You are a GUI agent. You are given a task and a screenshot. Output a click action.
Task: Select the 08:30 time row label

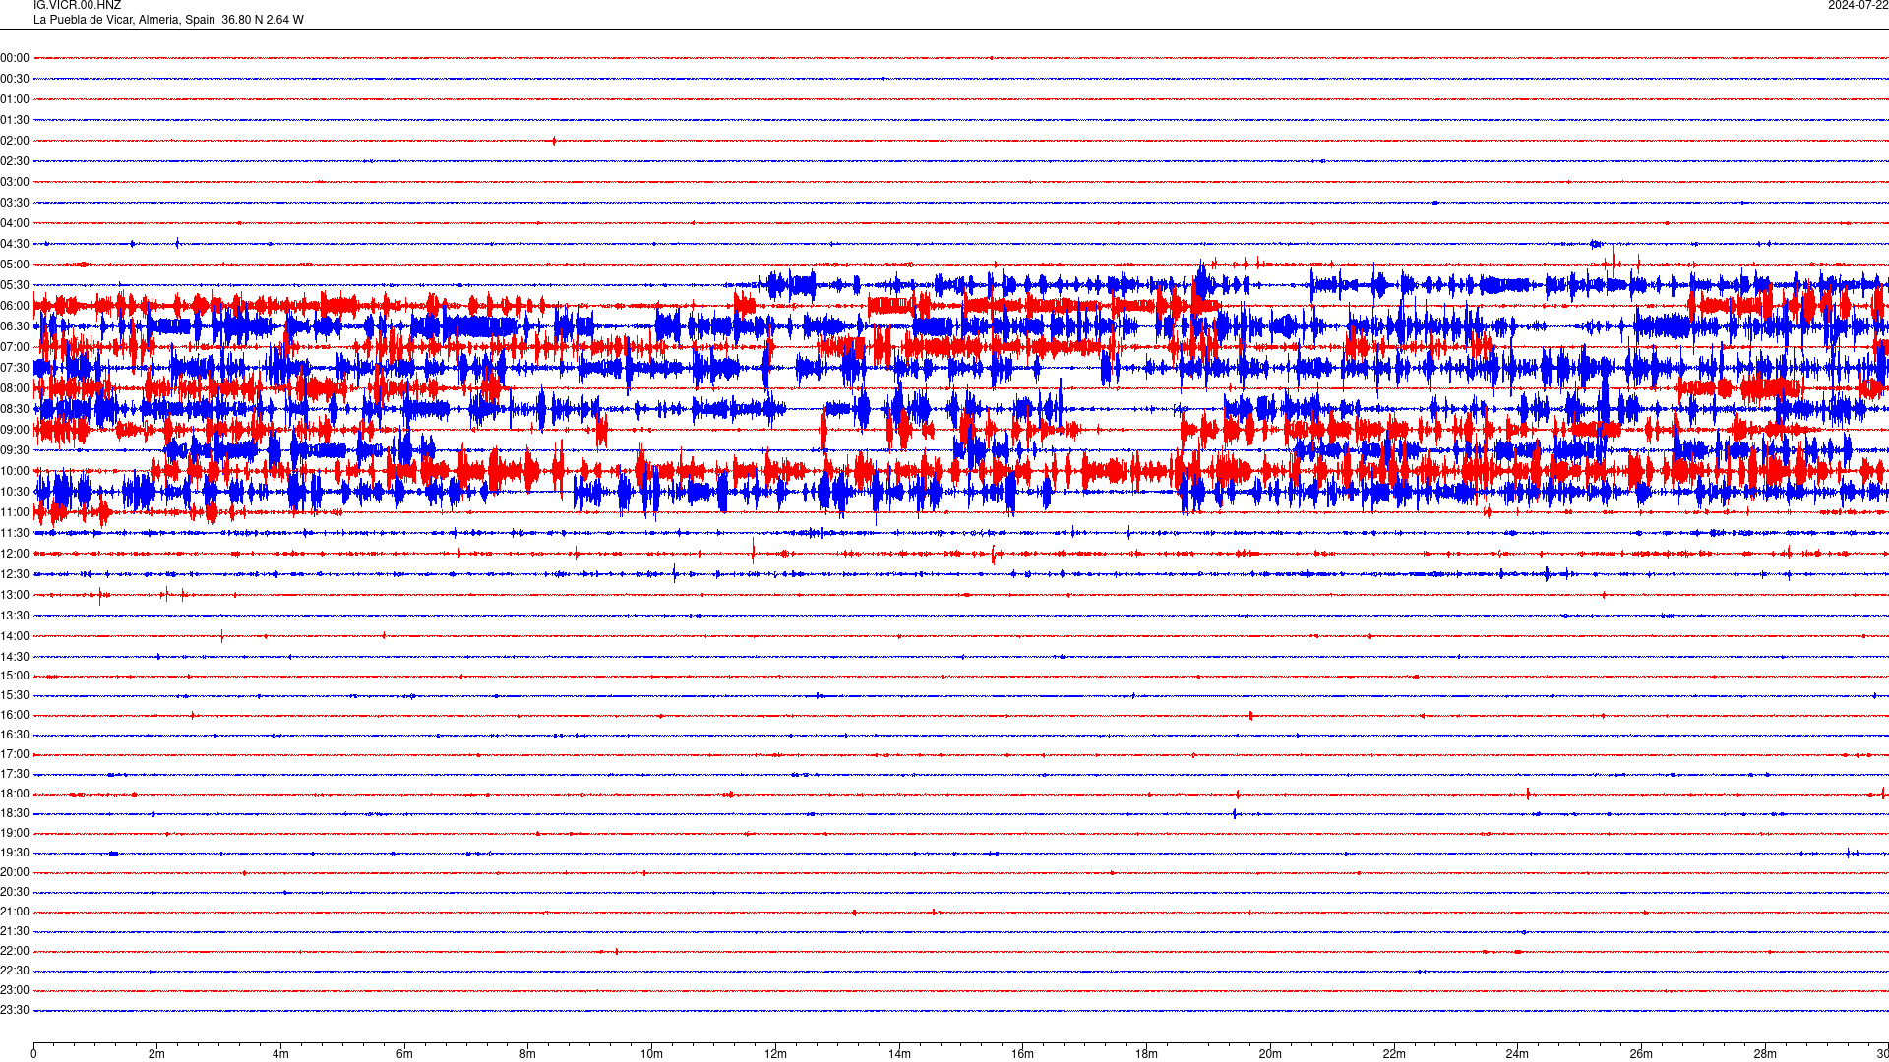click(x=15, y=409)
